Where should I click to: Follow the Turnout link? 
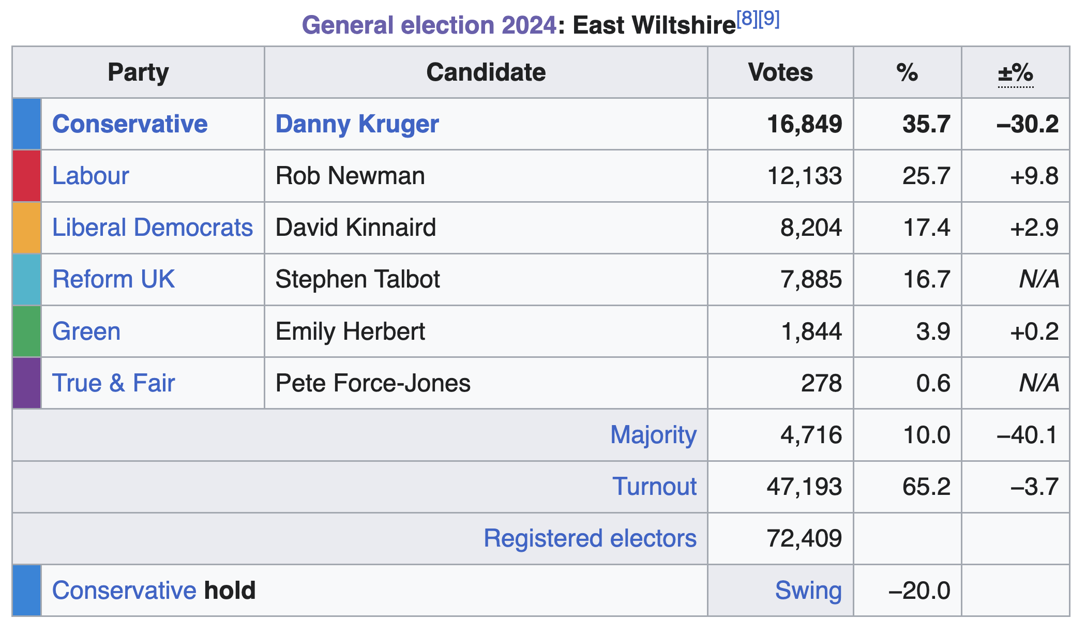point(654,487)
